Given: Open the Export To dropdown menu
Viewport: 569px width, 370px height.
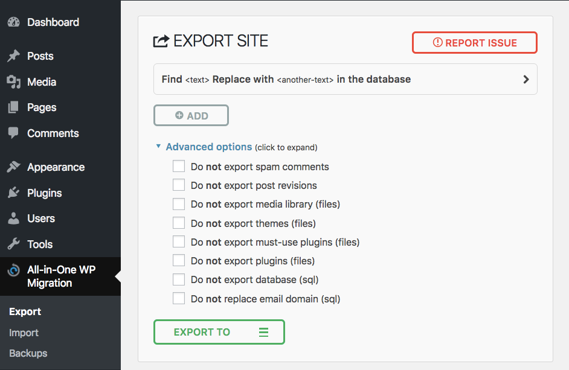Looking at the screenshot, I should point(219,332).
